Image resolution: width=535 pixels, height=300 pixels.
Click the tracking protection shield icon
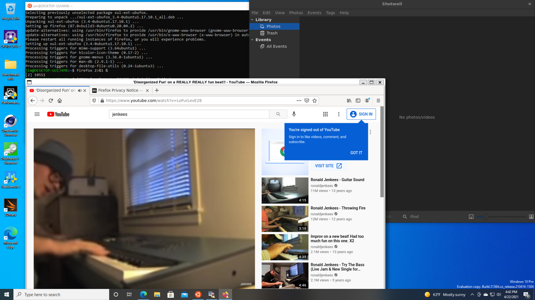coord(94,100)
